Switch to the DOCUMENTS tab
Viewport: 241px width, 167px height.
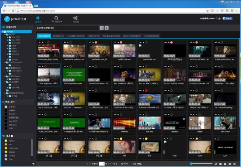pos(151,36)
